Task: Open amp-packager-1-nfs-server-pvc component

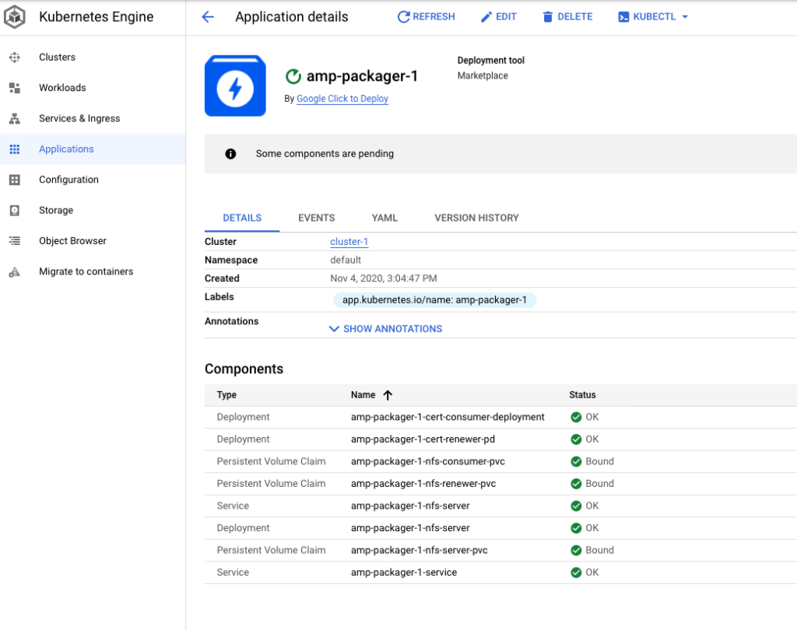Action: coord(419,550)
